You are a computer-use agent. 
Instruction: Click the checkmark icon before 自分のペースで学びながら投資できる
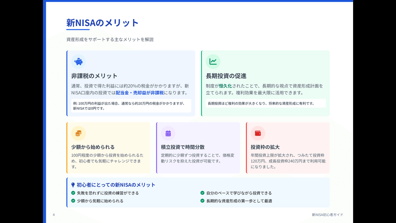[202, 193]
